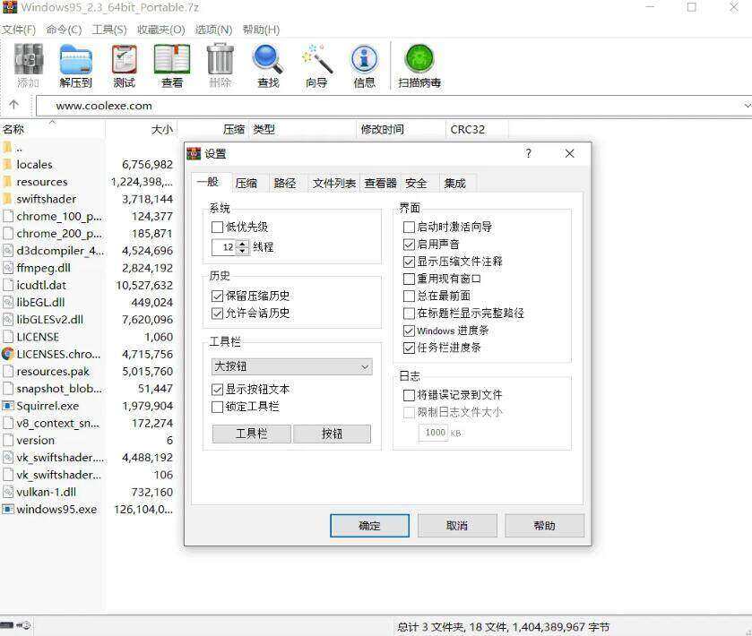
Task: Check 将错误记录到文件 checkbox
Action: point(409,395)
